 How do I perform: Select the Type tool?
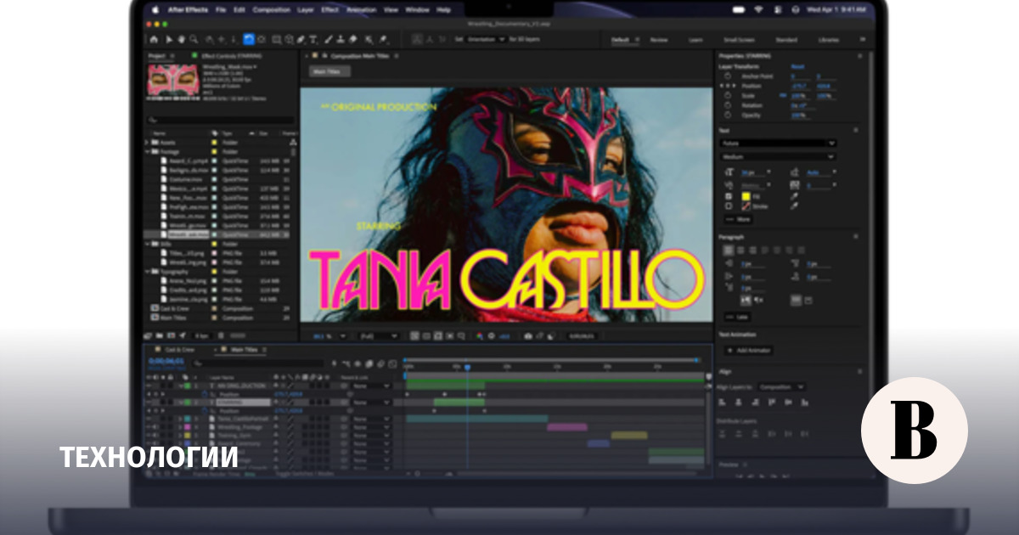[314, 39]
